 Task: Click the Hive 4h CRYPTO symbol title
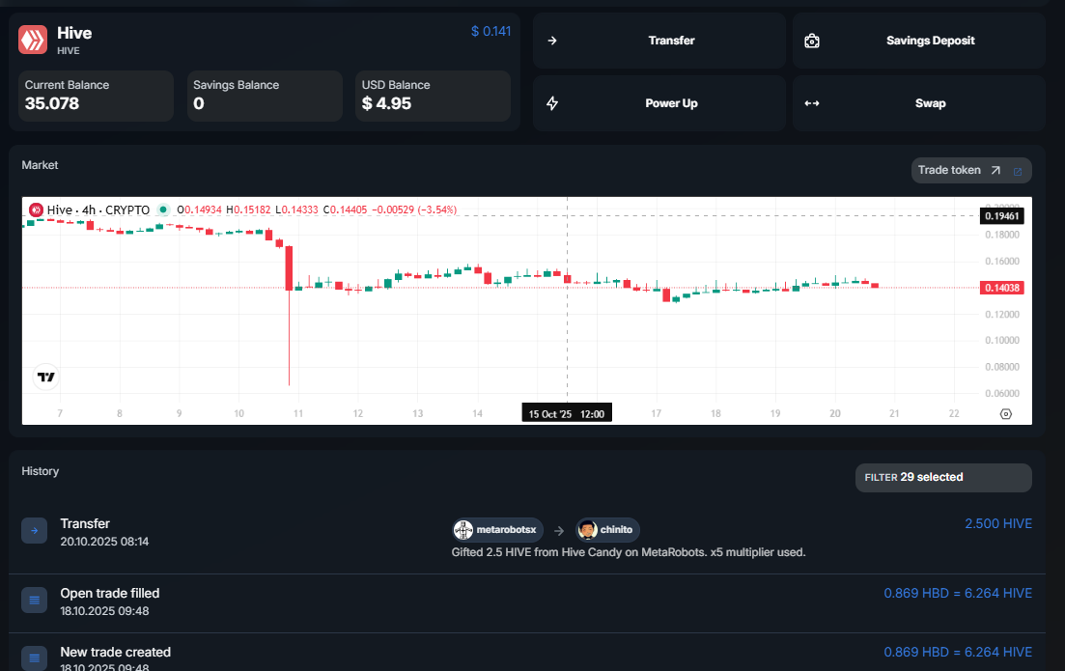pos(98,210)
